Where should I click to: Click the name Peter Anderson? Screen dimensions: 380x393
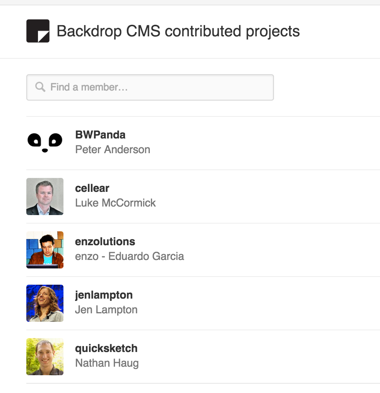click(x=113, y=150)
